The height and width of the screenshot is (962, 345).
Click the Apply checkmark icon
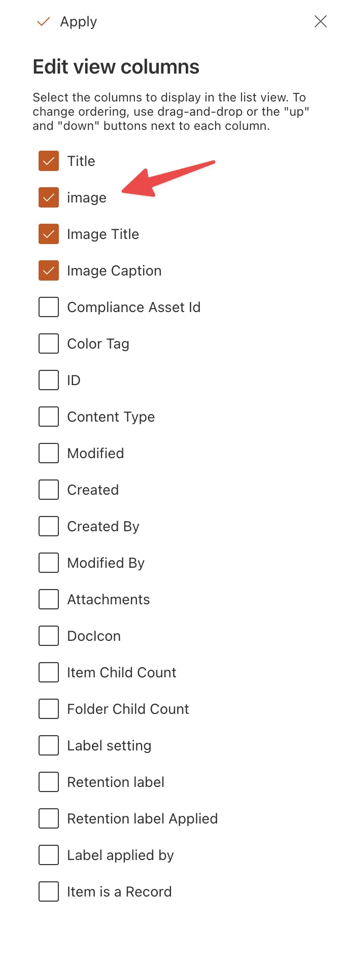coord(44,22)
